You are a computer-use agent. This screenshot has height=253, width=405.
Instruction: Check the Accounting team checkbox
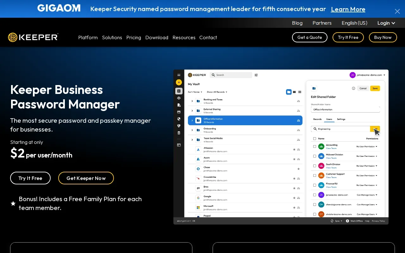point(315,146)
